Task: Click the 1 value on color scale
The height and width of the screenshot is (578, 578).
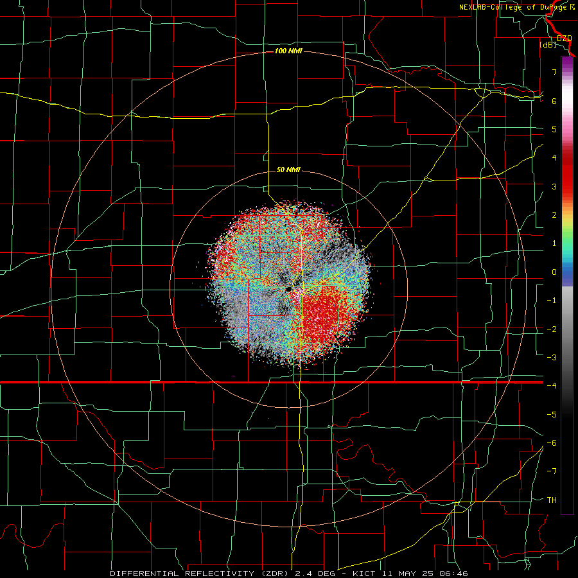Action: (554, 243)
